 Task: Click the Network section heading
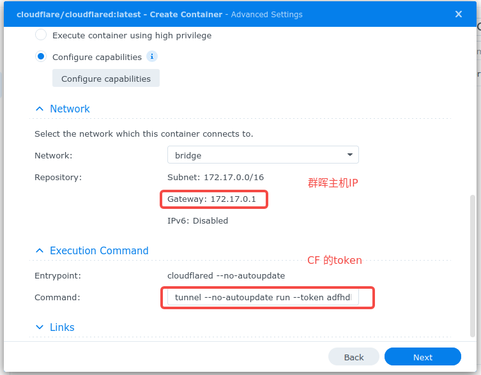(x=70, y=109)
